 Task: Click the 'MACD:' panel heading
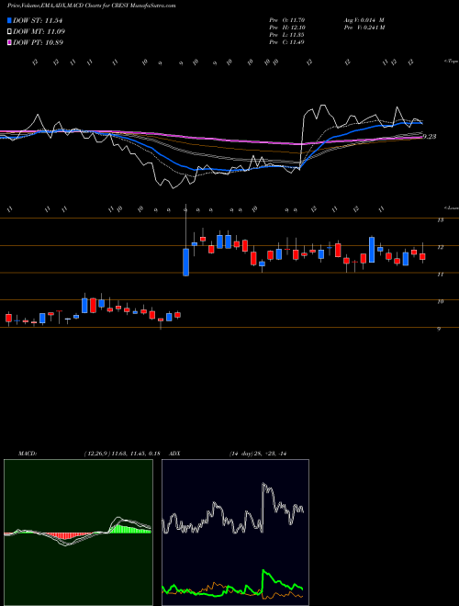point(27,454)
